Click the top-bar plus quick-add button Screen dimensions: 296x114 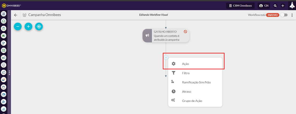283,6
